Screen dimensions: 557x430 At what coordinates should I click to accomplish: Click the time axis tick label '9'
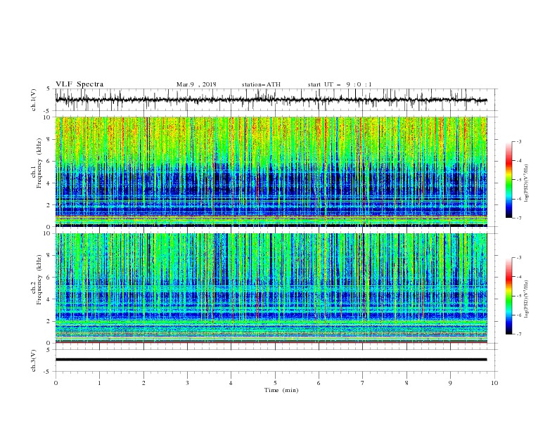pyautogui.click(x=450, y=383)
